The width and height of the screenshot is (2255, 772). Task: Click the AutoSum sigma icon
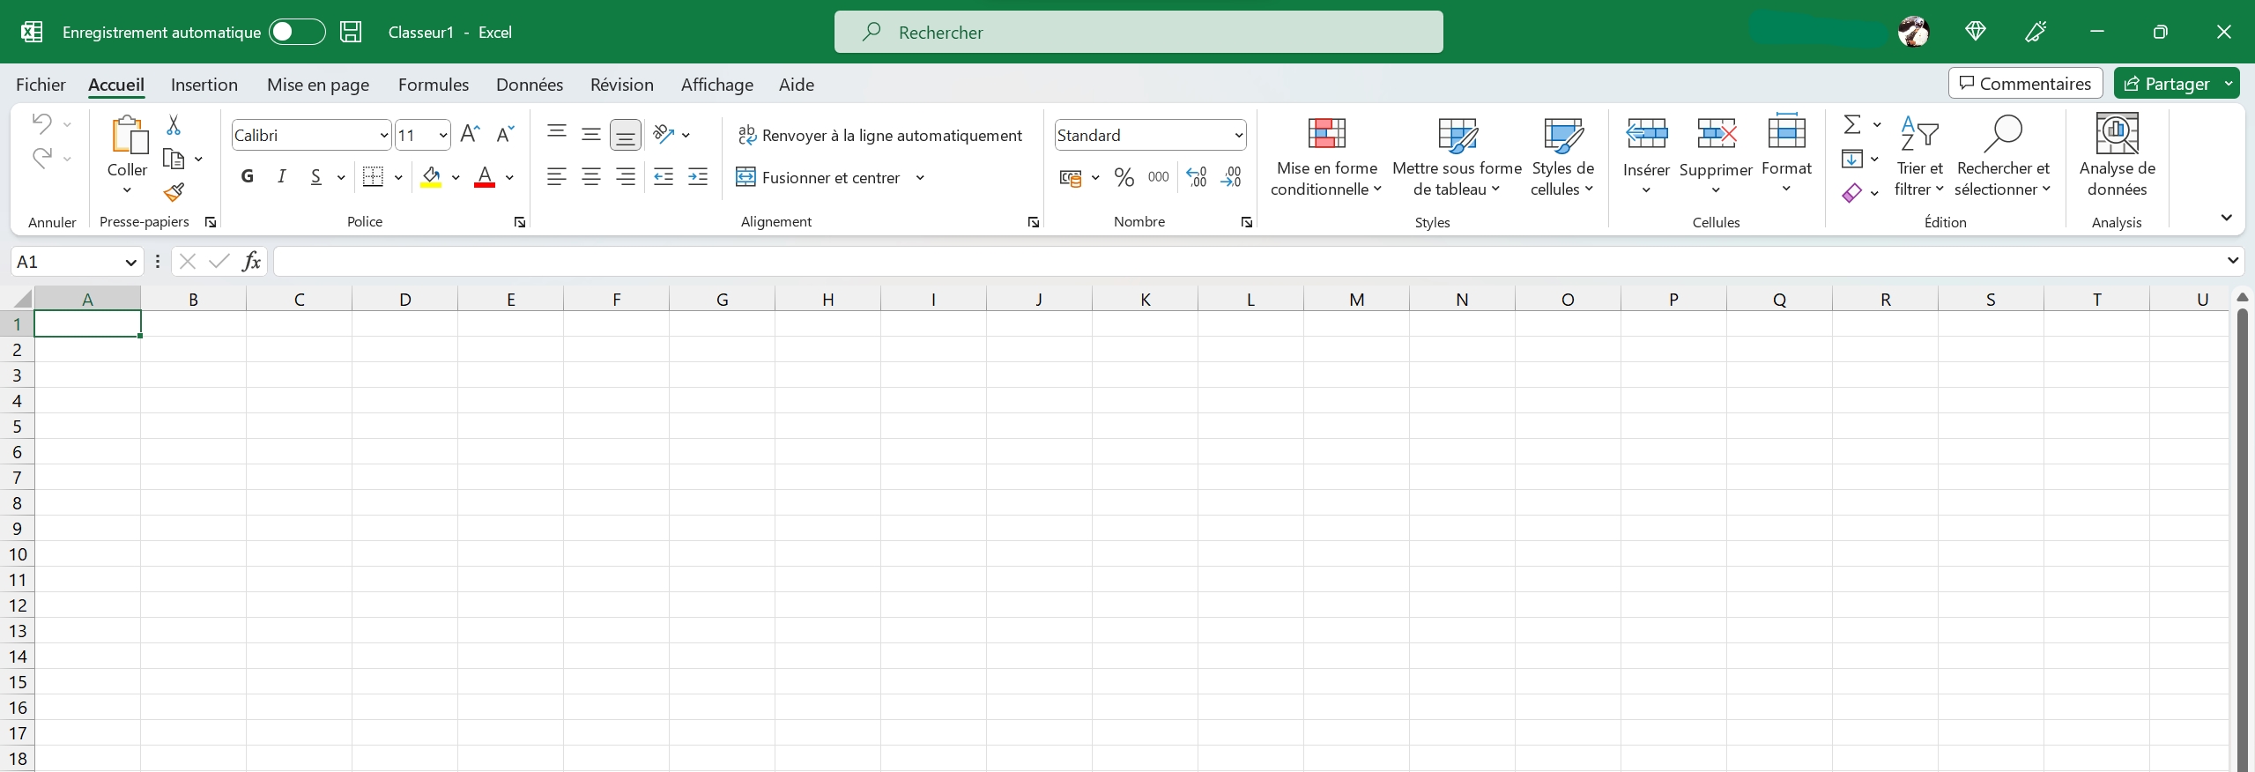1852,125
